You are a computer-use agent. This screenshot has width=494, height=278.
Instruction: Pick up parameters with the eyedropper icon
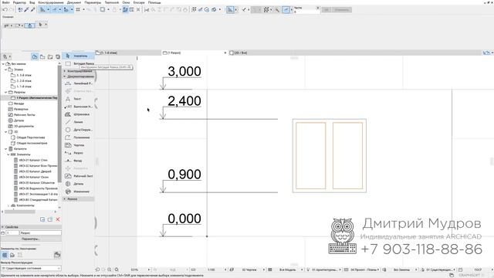click(27, 10)
